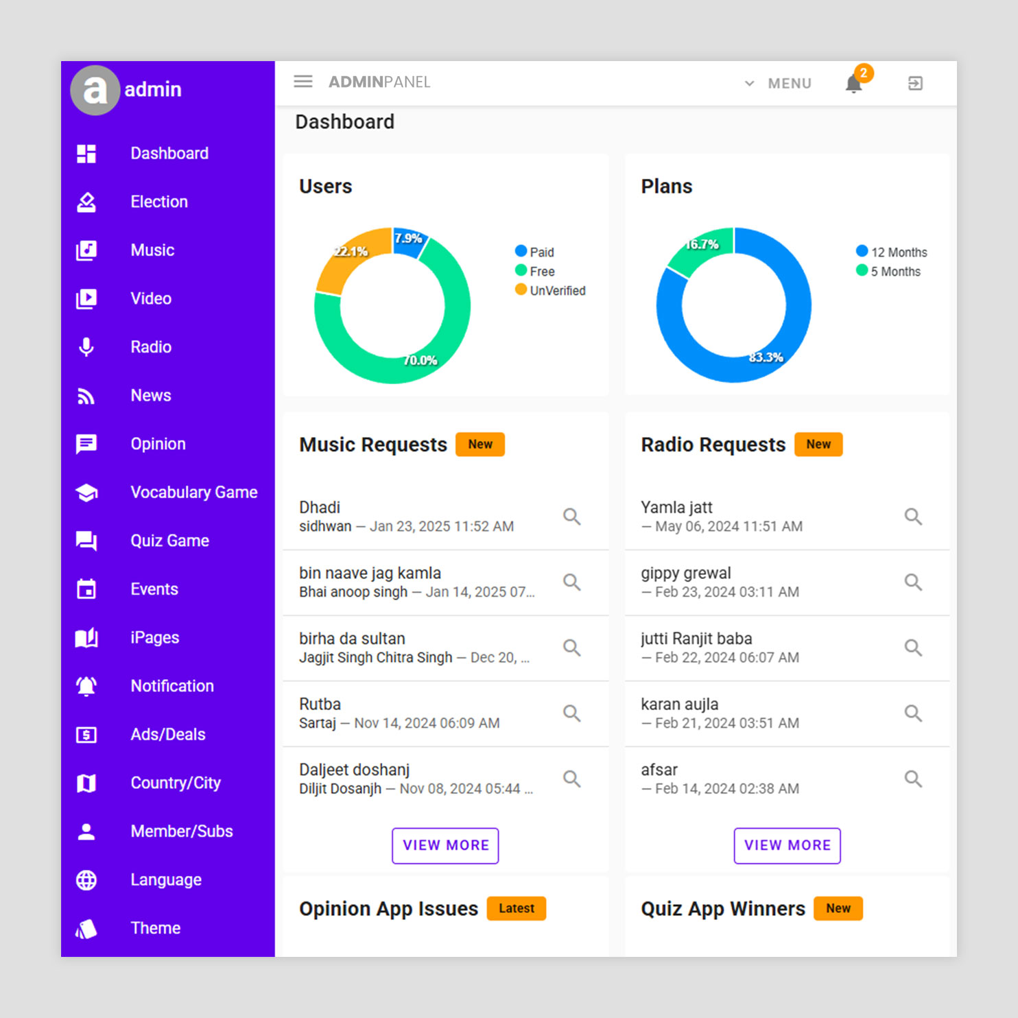Toggle 12 Months series in Plans legend
The width and height of the screenshot is (1018, 1018).
tap(891, 252)
